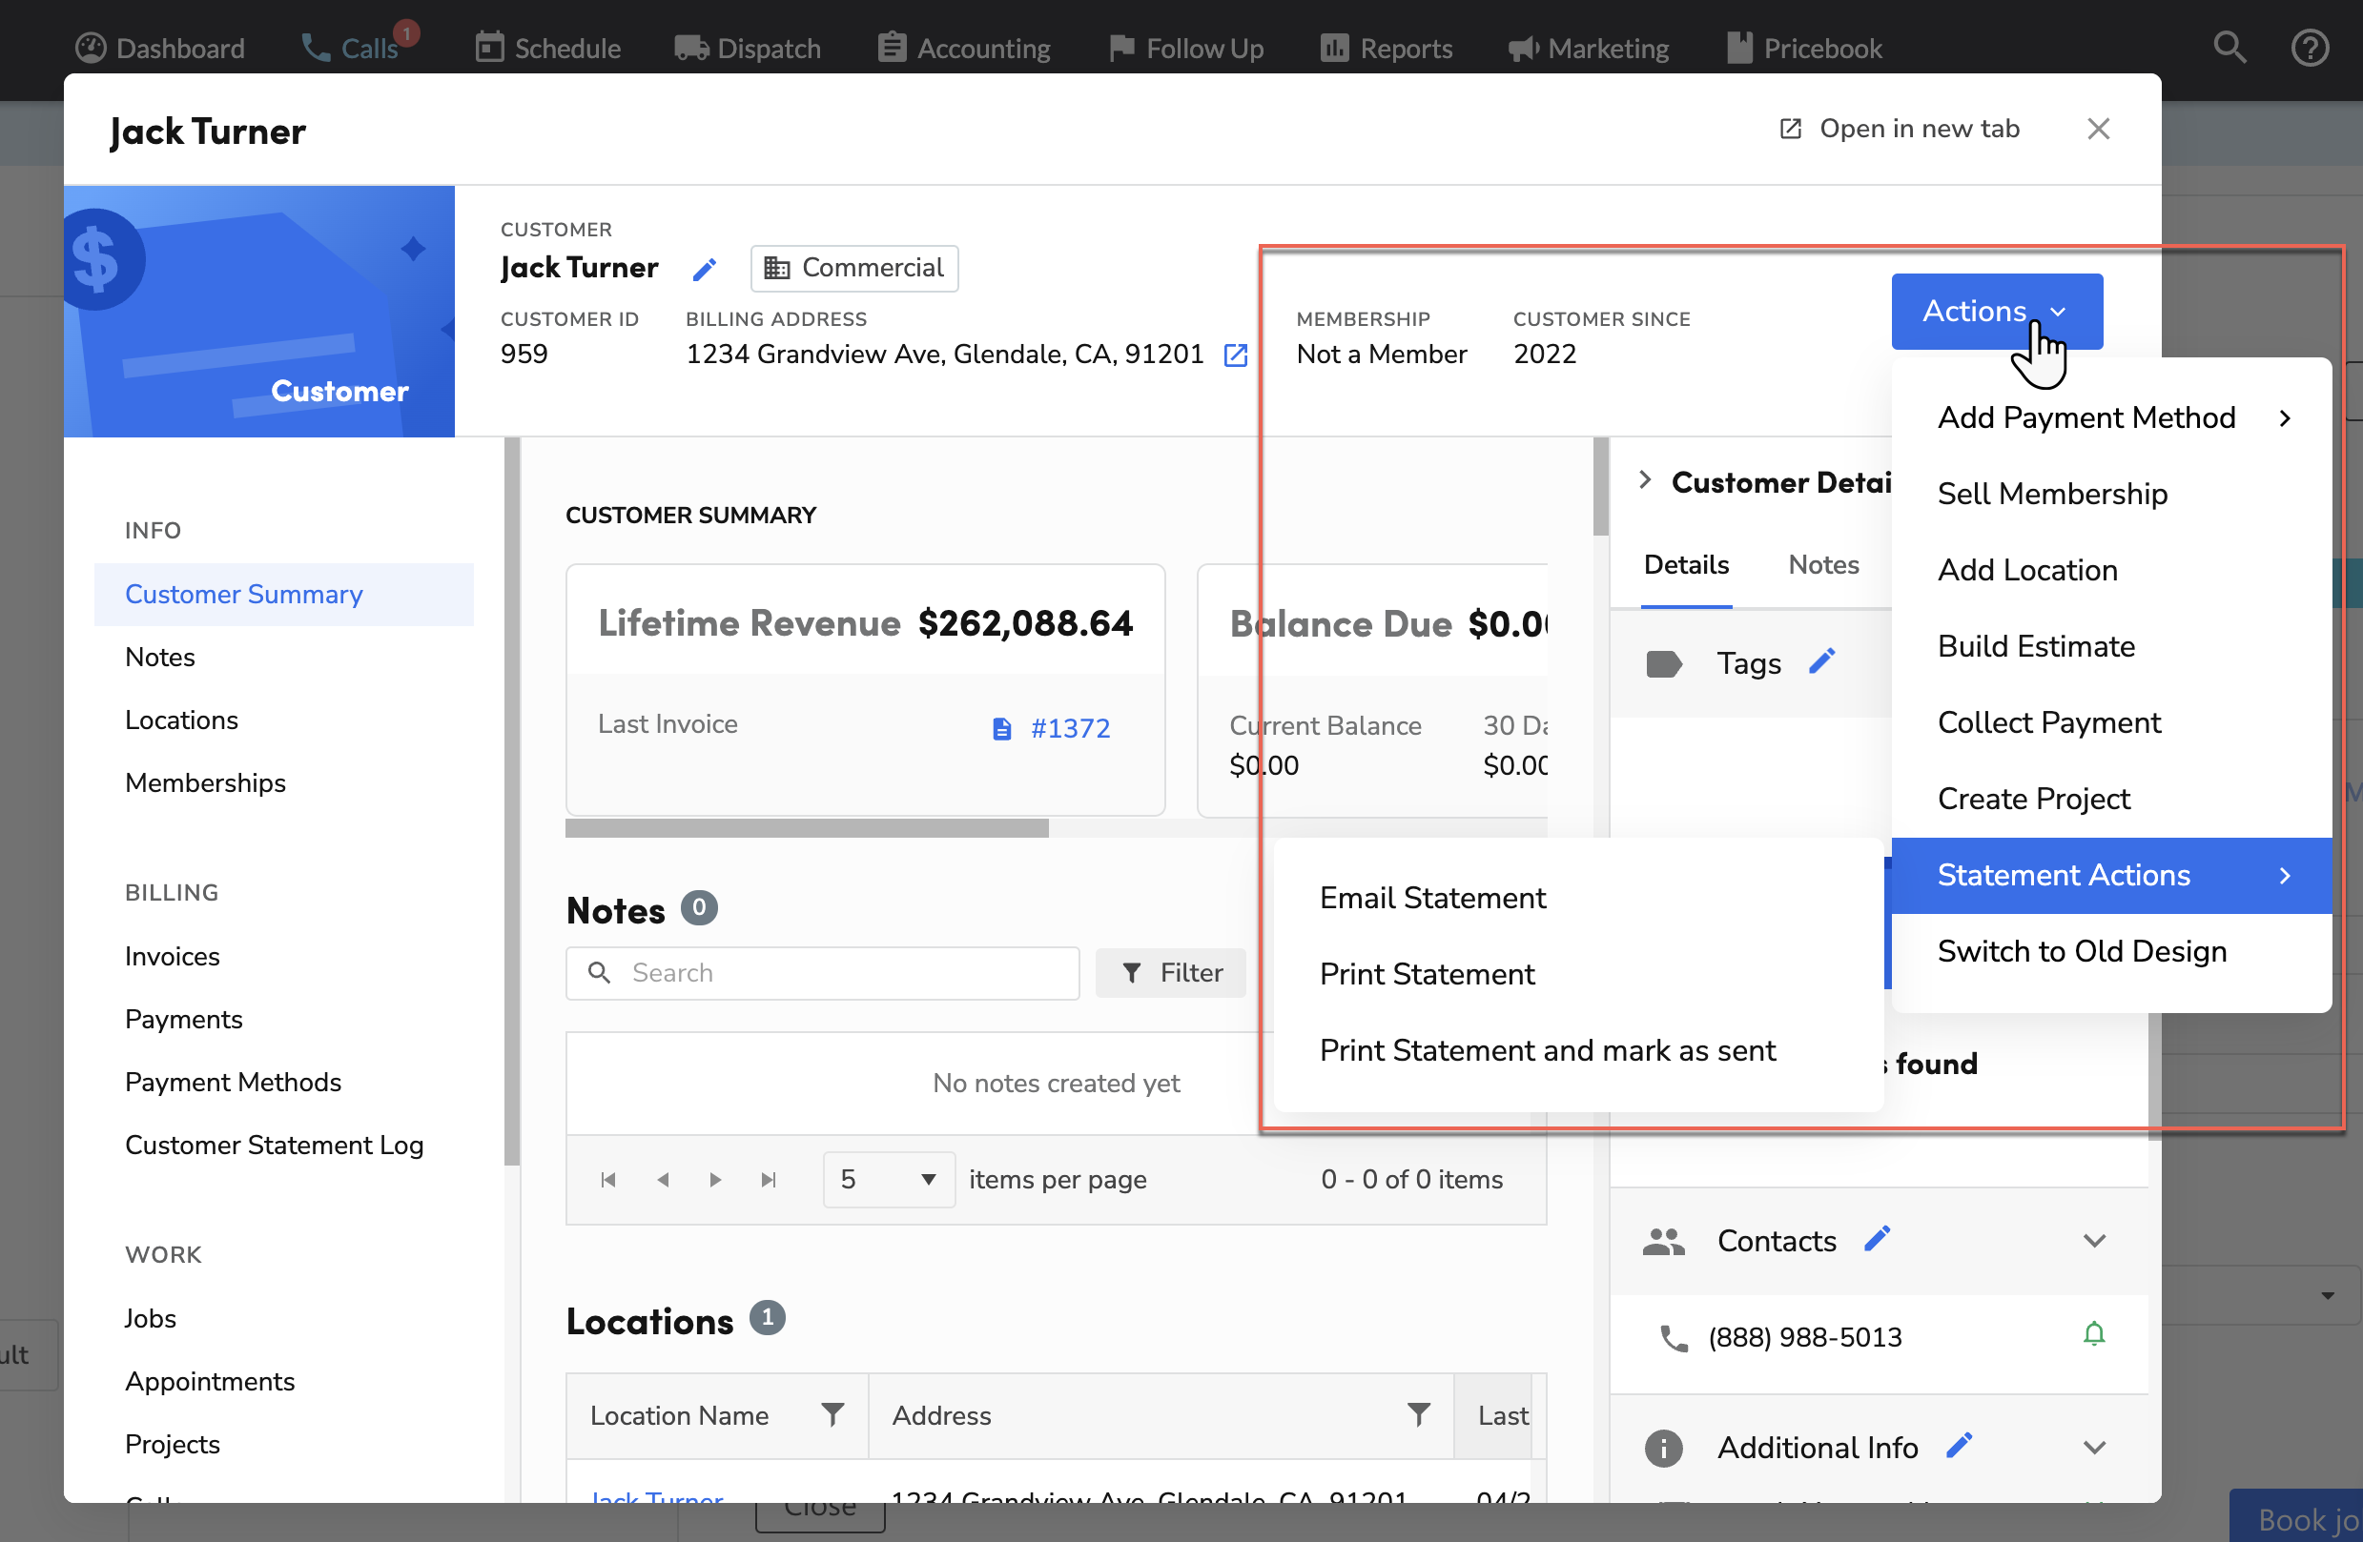The image size is (2363, 1542).
Task: Edit customer name with the pencil icon
Action: (705, 269)
